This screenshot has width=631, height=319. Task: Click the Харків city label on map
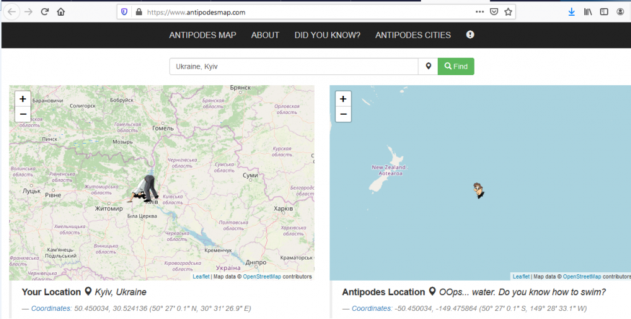(283, 209)
